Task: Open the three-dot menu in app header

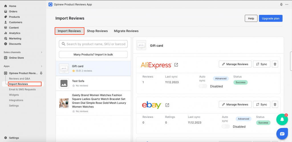Action: pos(287,5)
